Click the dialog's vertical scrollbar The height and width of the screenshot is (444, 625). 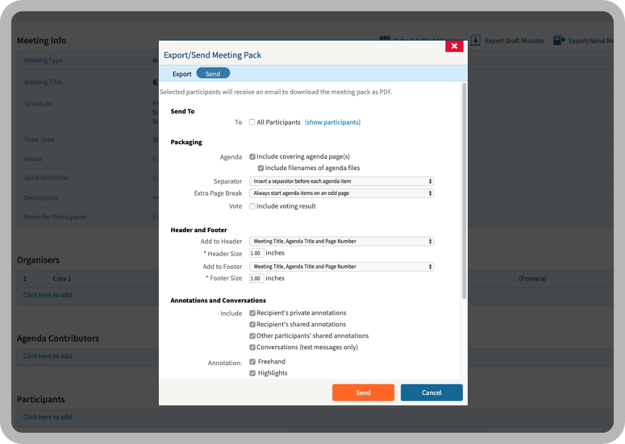(464, 192)
